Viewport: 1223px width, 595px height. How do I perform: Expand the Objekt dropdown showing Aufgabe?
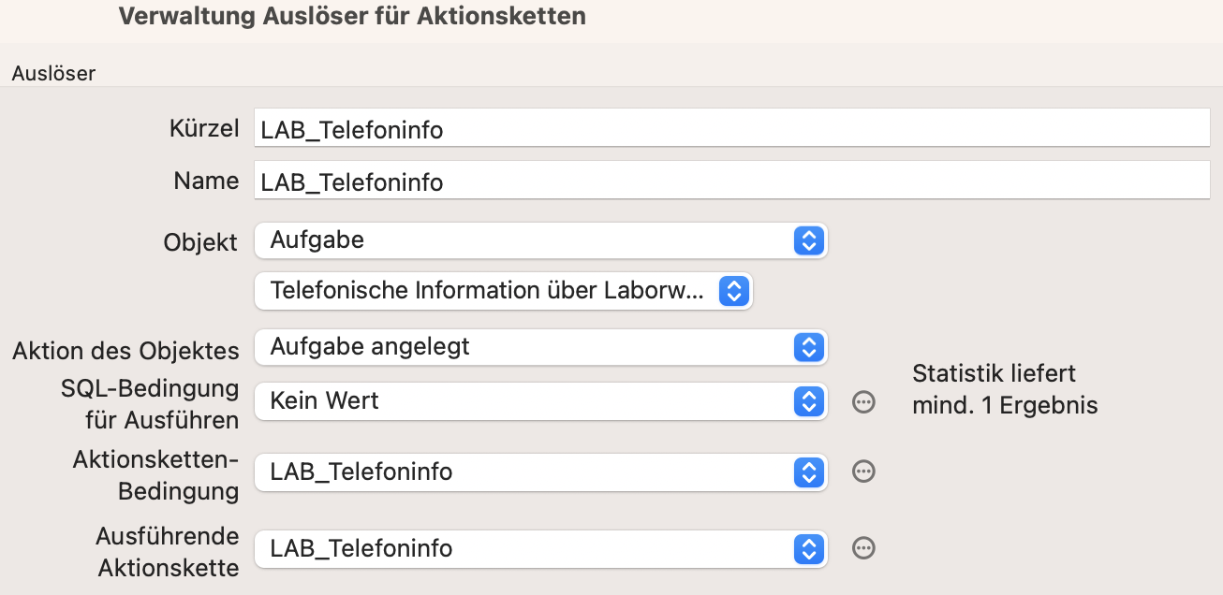[x=541, y=240]
